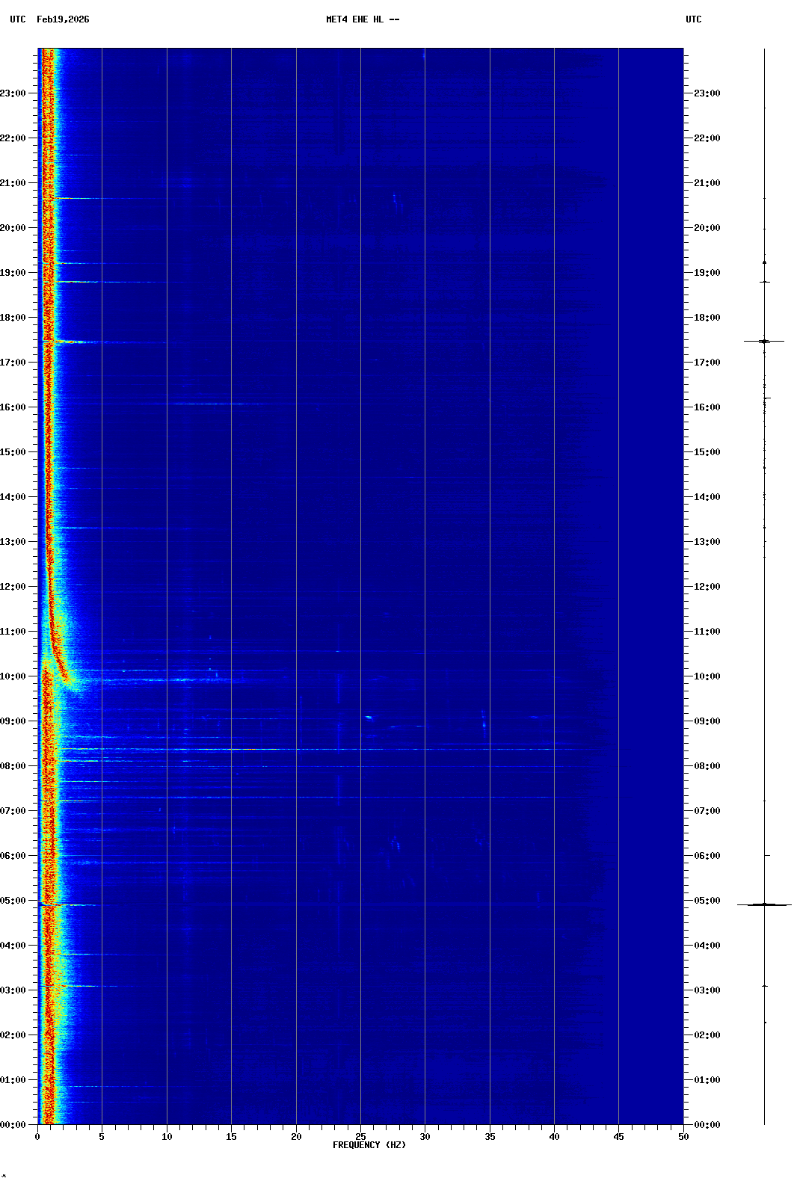
Task: Click the 20:00 label on left time axis
Action: tap(13, 228)
